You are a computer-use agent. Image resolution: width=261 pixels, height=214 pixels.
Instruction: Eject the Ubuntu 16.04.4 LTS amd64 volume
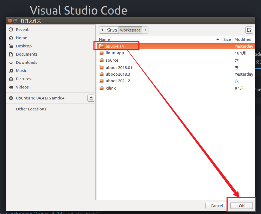click(x=91, y=98)
